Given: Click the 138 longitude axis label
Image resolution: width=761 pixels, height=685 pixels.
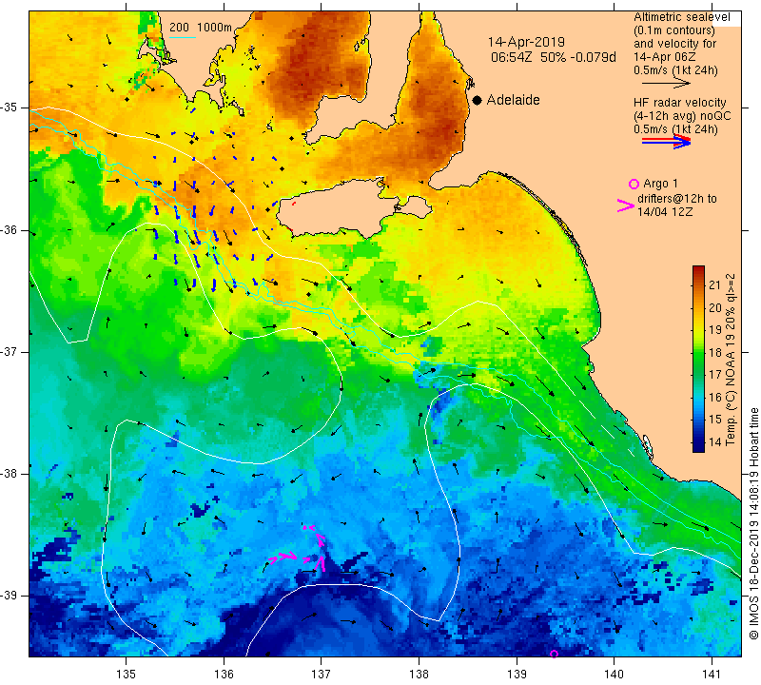Looking at the screenshot, I should coord(419,674).
